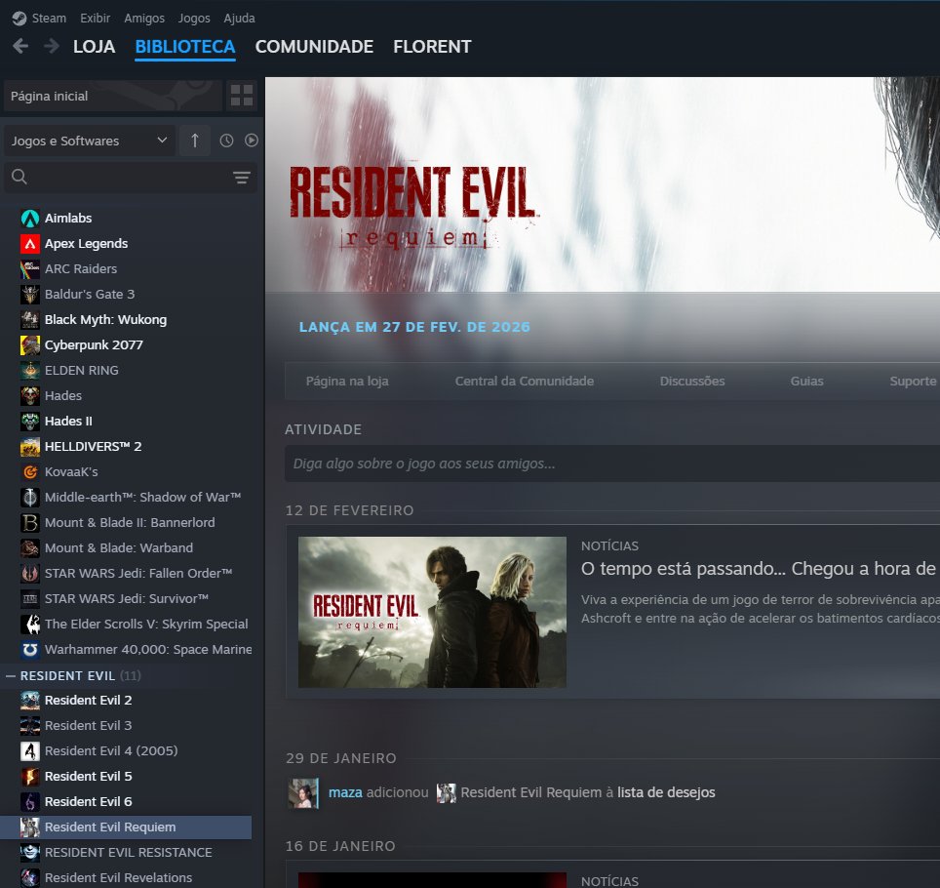Screen dimensions: 940x888
Task: Click the Baldur's Gate 3 icon
Action: (x=30, y=294)
